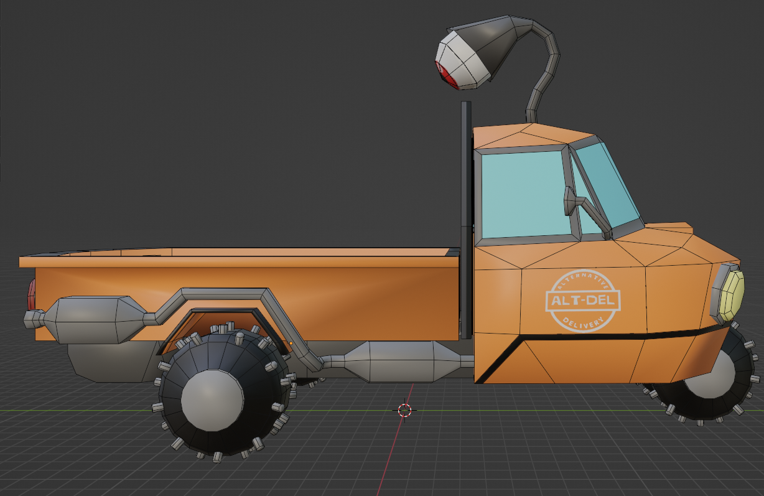Click the ALT-DEL logo on the truck door
This screenshot has height=496, width=764.
tap(583, 301)
